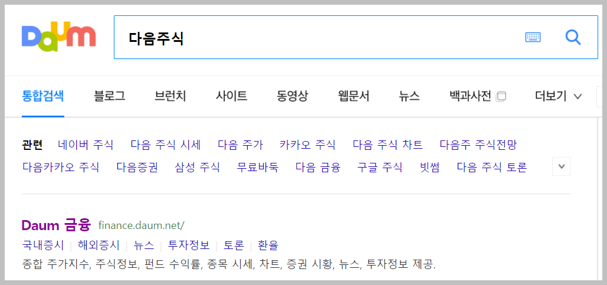The image size is (607, 285).
Task: Focus the search box containing 다음주식
Action: (355, 37)
